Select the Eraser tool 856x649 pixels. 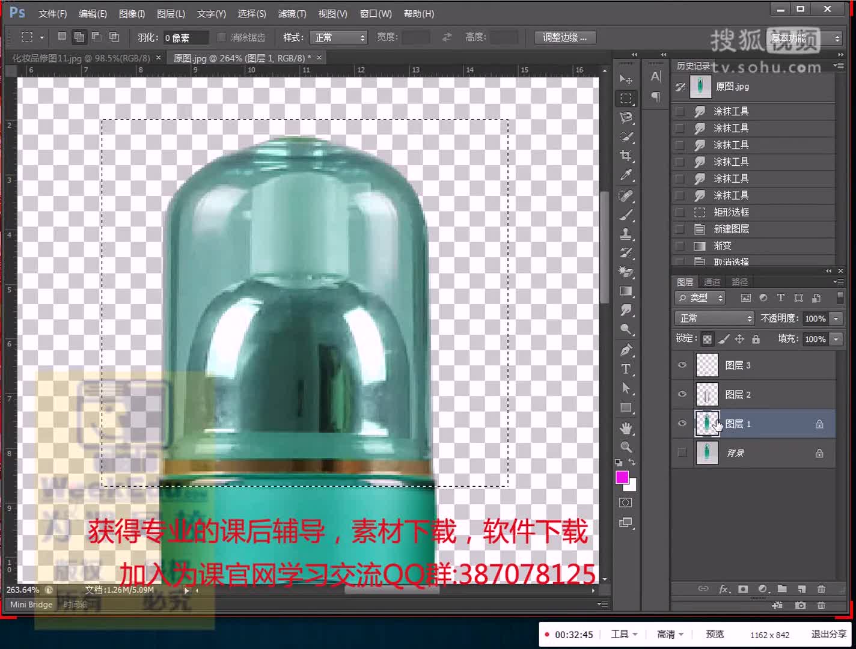click(x=626, y=272)
